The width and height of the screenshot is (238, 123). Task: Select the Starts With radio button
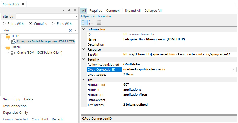click(x=4, y=23)
